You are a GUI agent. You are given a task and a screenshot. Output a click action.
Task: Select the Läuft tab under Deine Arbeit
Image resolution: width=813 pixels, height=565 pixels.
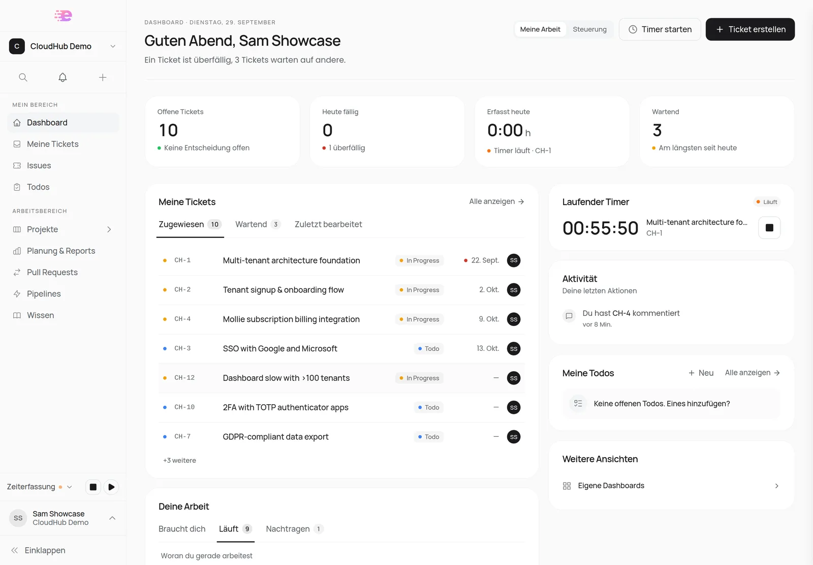[x=236, y=529]
